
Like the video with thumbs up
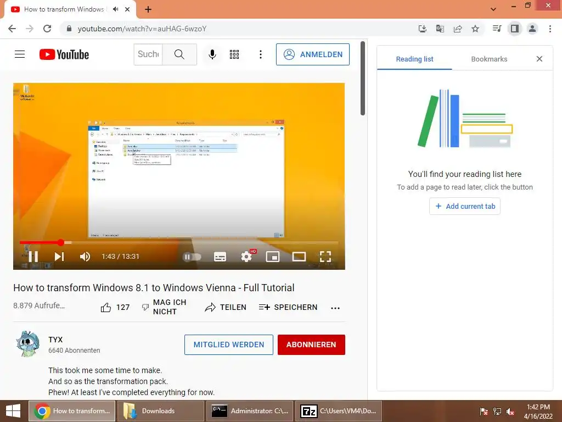tap(115, 308)
